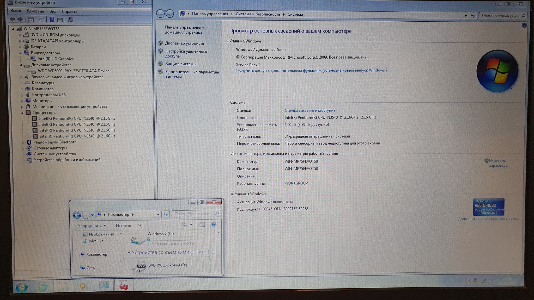Click the DVD RW drive (D:) icon
534x300 pixels.
point(141,266)
